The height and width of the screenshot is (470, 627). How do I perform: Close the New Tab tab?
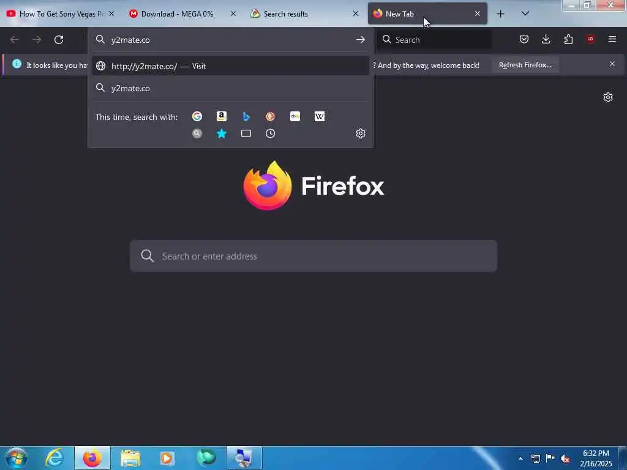pos(478,13)
